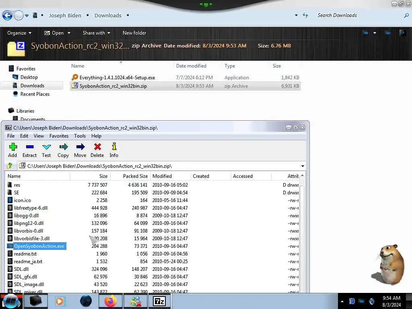Select readme.txt in archive list
The height and width of the screenshot is (309, 412).
(25, 254)
